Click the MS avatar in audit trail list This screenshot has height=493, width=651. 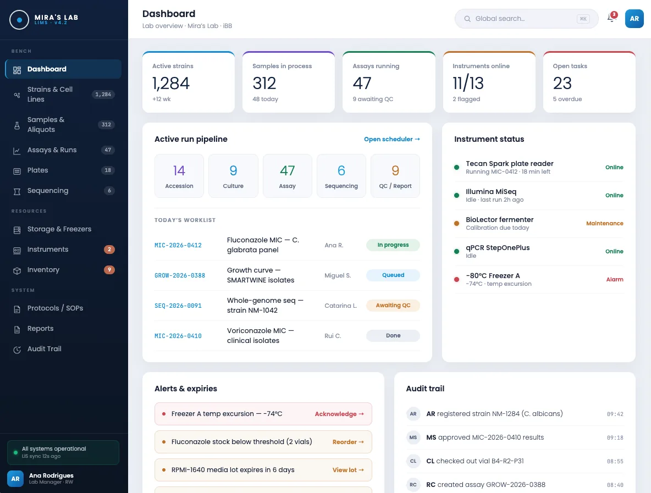413,437
